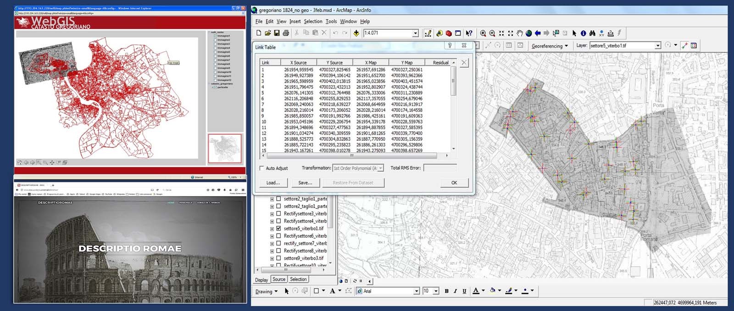Click the Add Data button
Screen dimensions: 734x311
coord(356,33)
